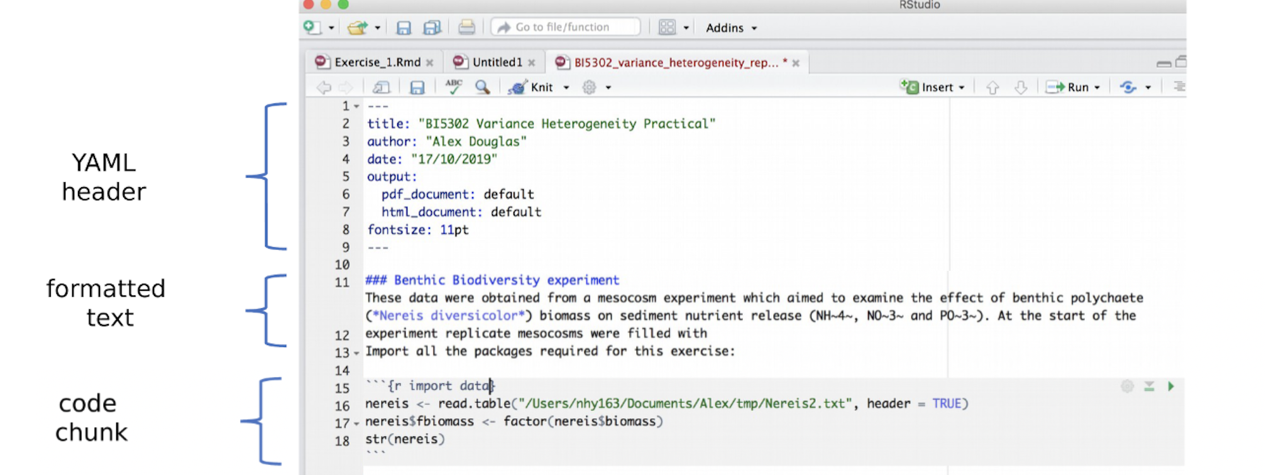1281x475 pixels.
Task: Run all chunks above import data chunk
Action: (x=1149, y=386)
